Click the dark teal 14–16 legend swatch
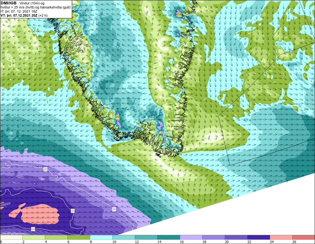The width and height of the screenshot is (315, 244). coord(169,237)
